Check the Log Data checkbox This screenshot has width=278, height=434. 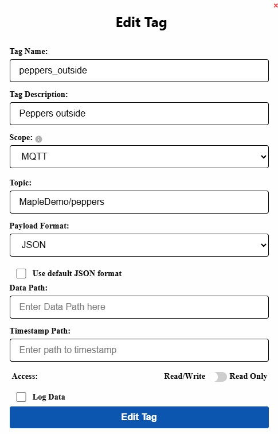tap(21, 397)
